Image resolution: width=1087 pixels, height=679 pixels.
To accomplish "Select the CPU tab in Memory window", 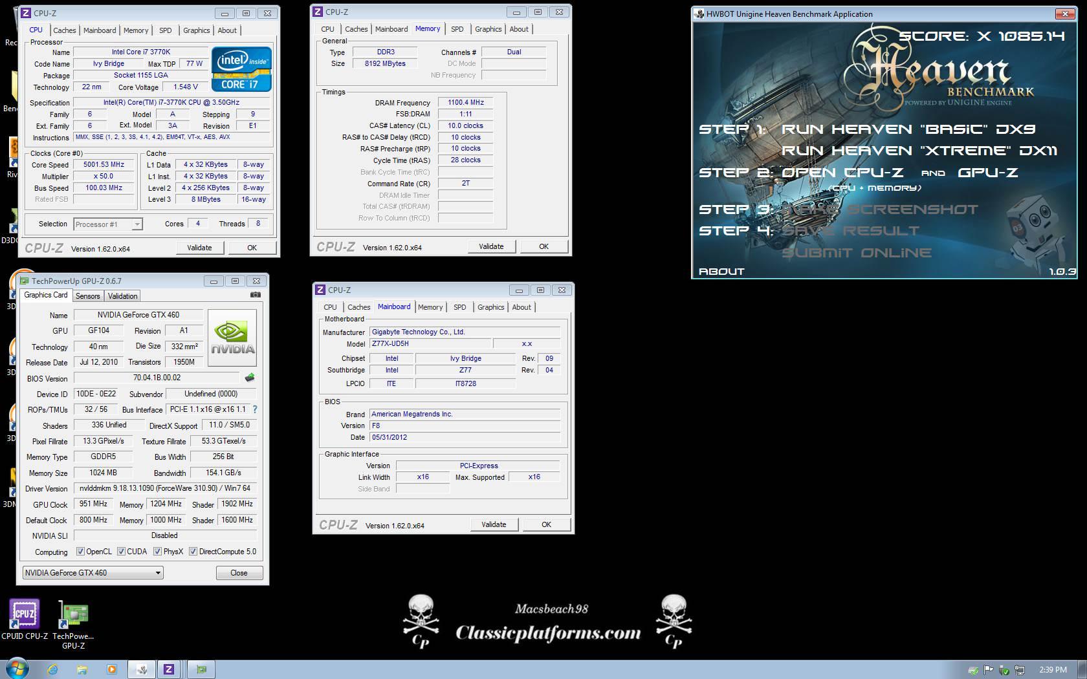I will pyautogui.click(x=328, y=29).
